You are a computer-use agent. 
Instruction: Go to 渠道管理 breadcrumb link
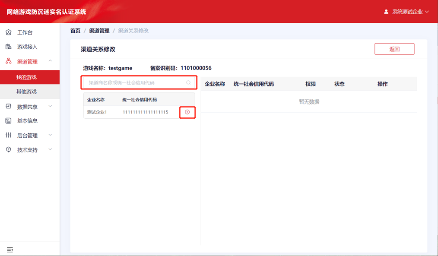99,31
